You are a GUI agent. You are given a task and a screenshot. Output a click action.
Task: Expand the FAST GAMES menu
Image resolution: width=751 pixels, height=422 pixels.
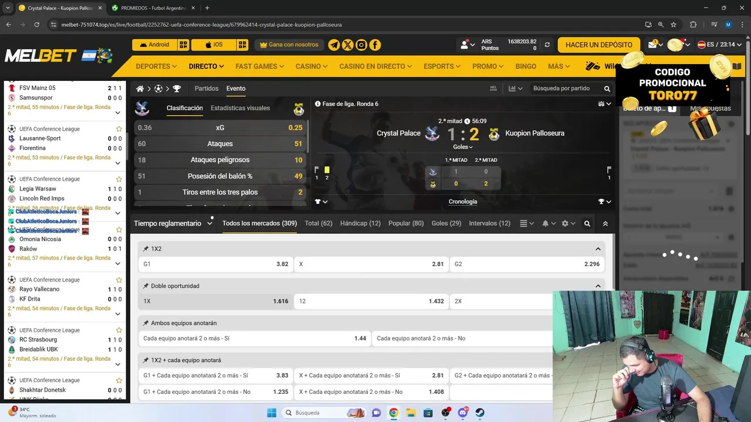[259, 66]
